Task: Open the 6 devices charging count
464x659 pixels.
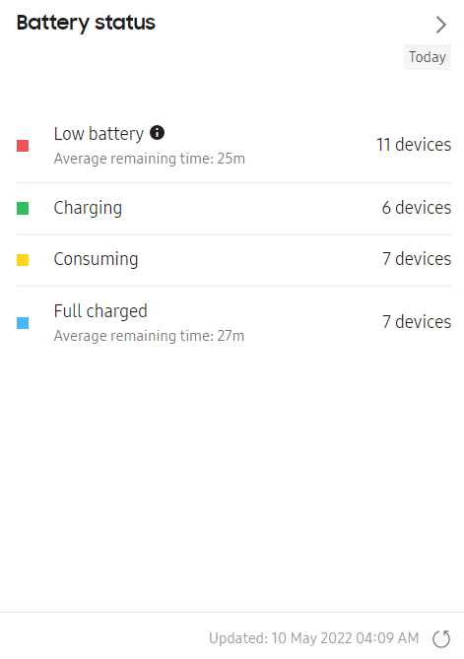Action: pos(417,208)
